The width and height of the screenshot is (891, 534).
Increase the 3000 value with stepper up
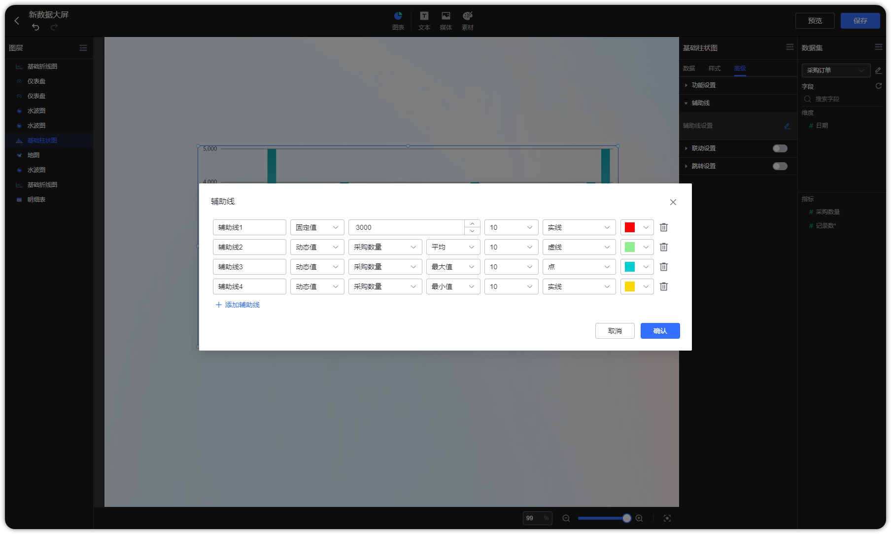click(x=472, y=223)
